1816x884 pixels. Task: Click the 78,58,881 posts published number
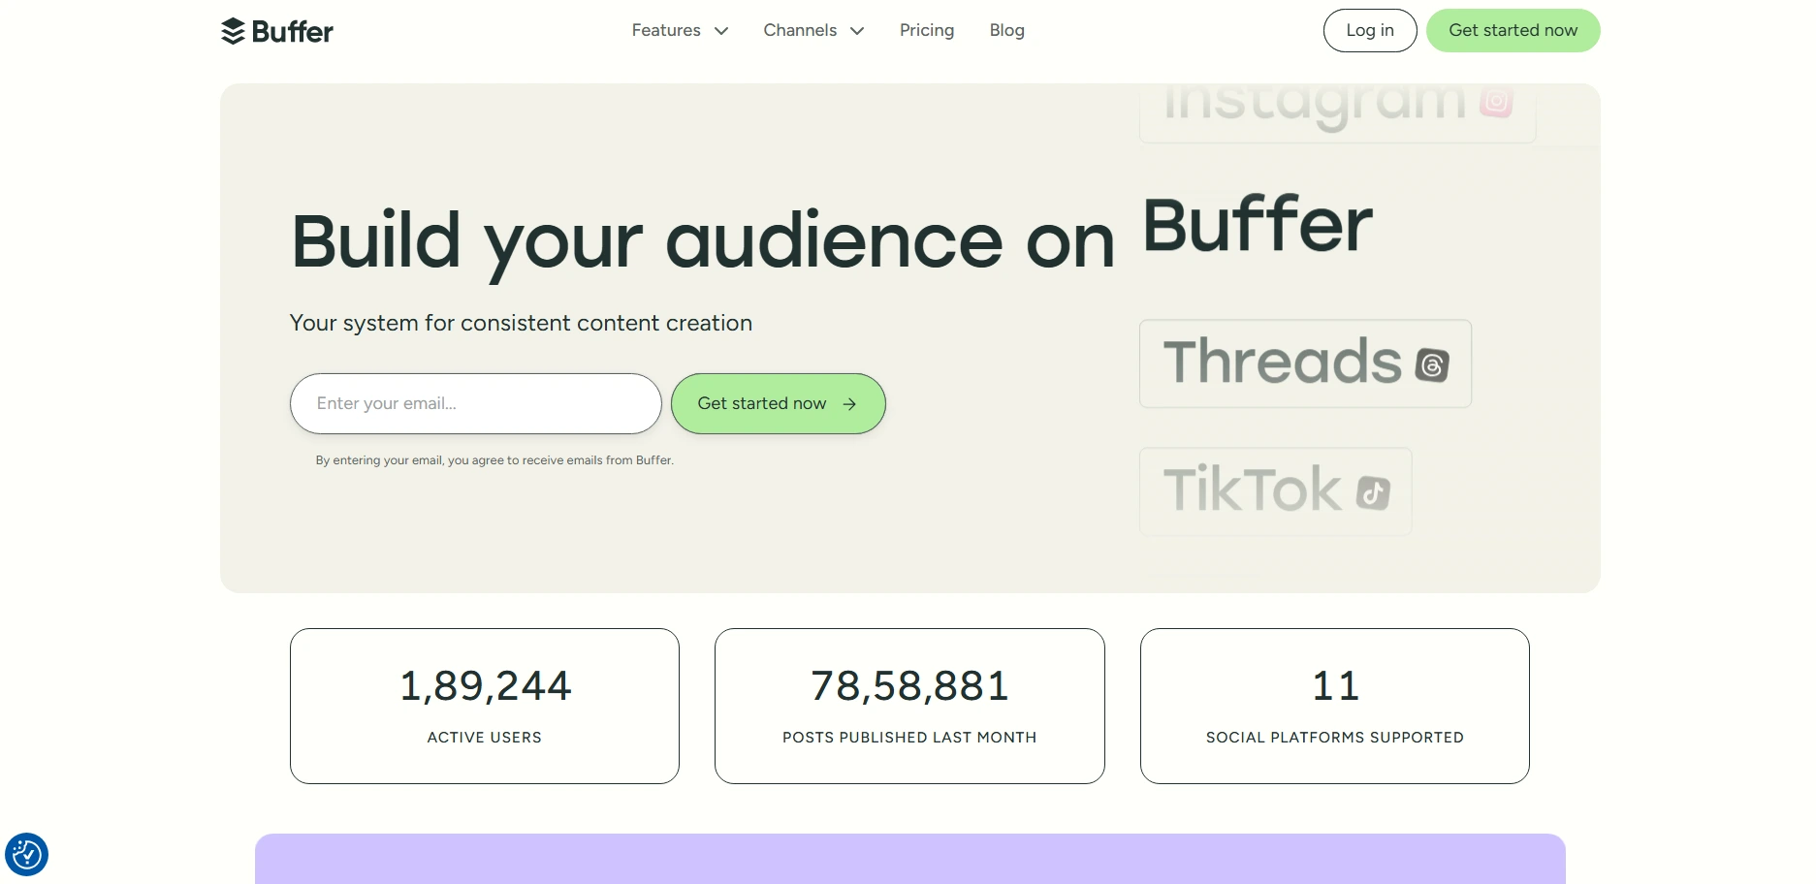(x=909, y=686)
